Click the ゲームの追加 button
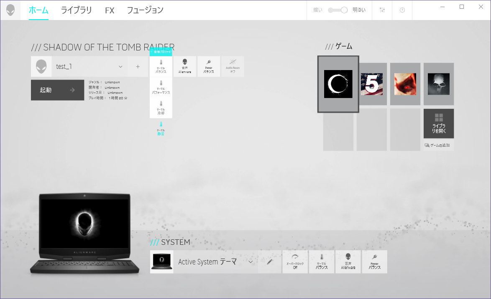Viewport: 491px width, 299px height. [439, 145]
